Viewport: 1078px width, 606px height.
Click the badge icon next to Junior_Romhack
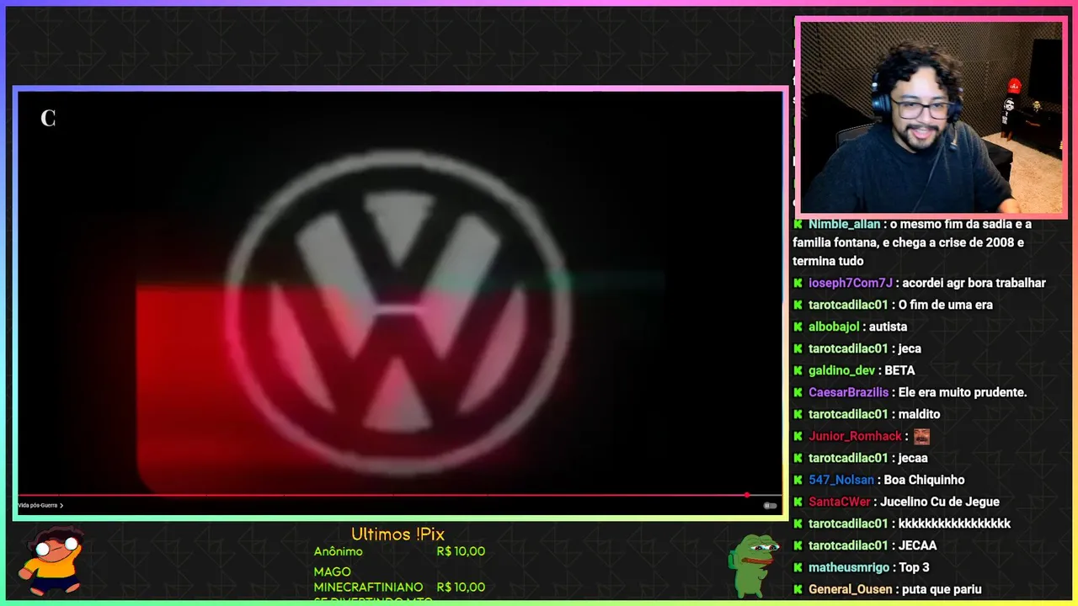pyautogui.click(x=798, y=436)
